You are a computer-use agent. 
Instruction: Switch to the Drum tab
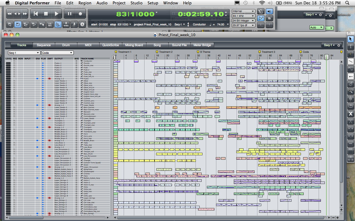66,45
